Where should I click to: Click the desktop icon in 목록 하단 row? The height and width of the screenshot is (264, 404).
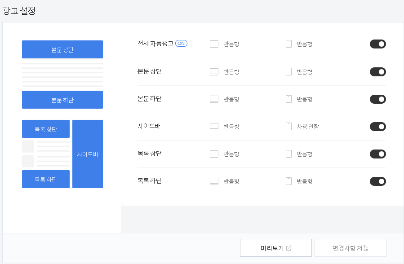click(214, 181)
